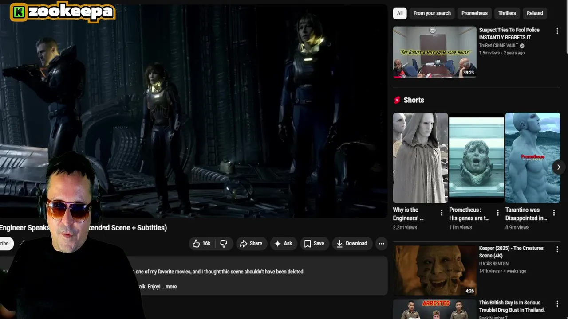Open This British Guy Is In Serious Trouble title
Screen dimensions: 568x319
(512, 306)
